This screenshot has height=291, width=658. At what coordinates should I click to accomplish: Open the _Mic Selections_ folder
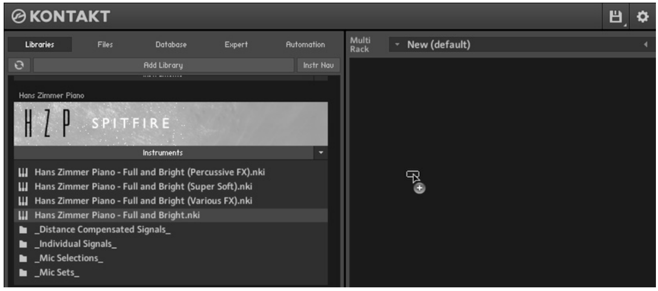170,258
